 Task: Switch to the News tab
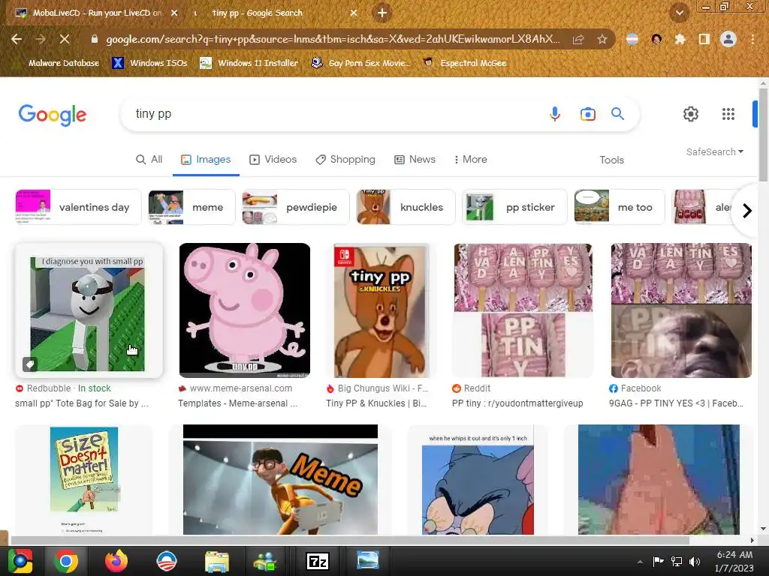point(415,159)
